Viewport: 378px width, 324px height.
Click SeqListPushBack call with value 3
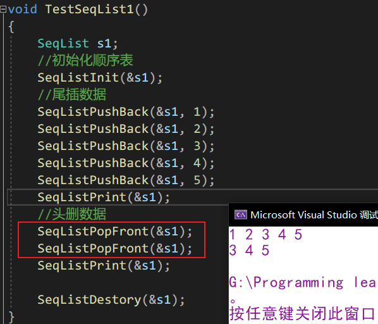click(x=126, y=146)
